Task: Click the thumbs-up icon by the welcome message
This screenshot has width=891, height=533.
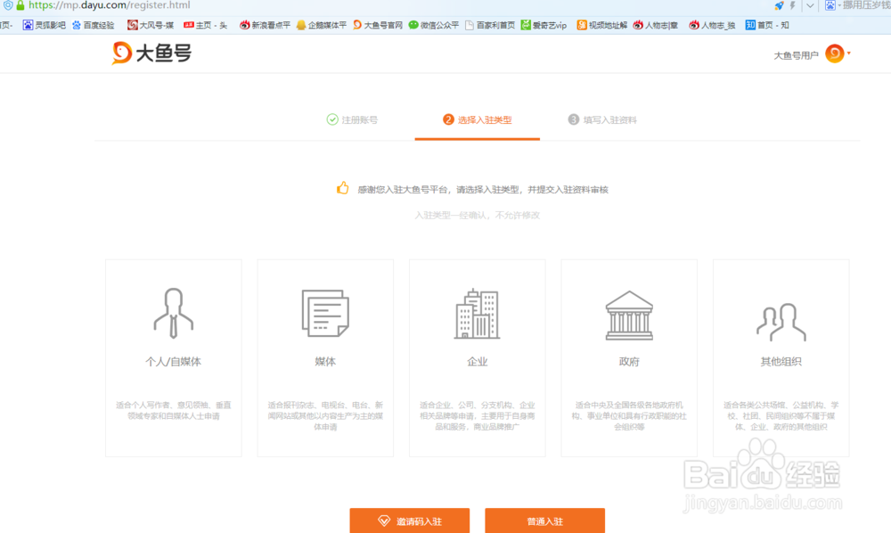Action: [x=343, y=187]
